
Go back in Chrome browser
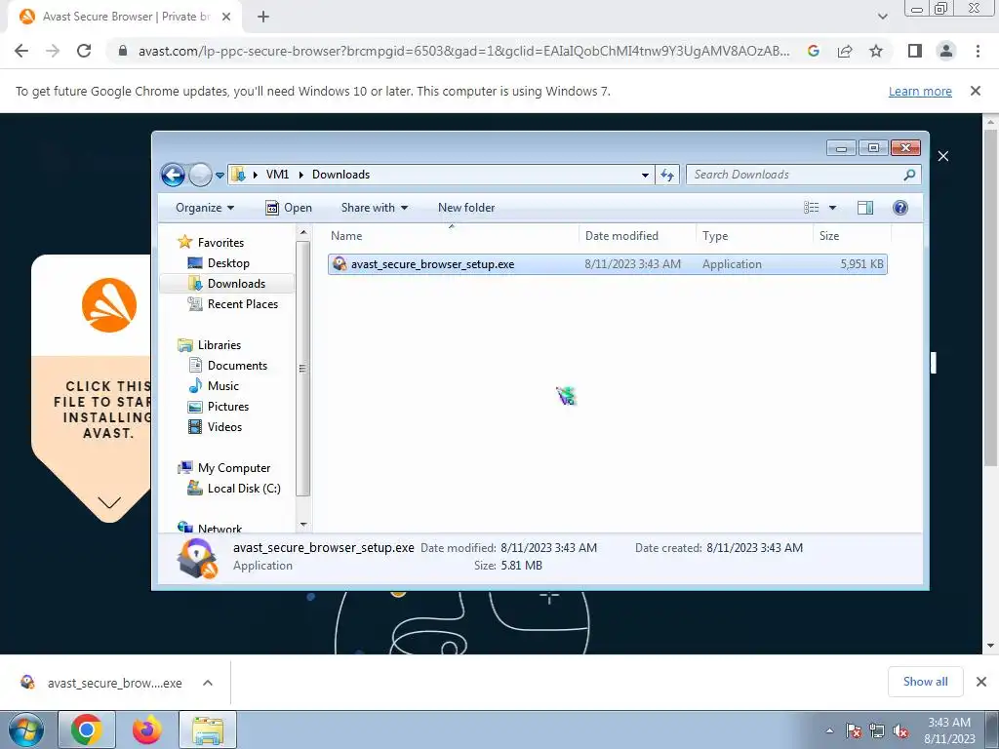click(21, 51)
